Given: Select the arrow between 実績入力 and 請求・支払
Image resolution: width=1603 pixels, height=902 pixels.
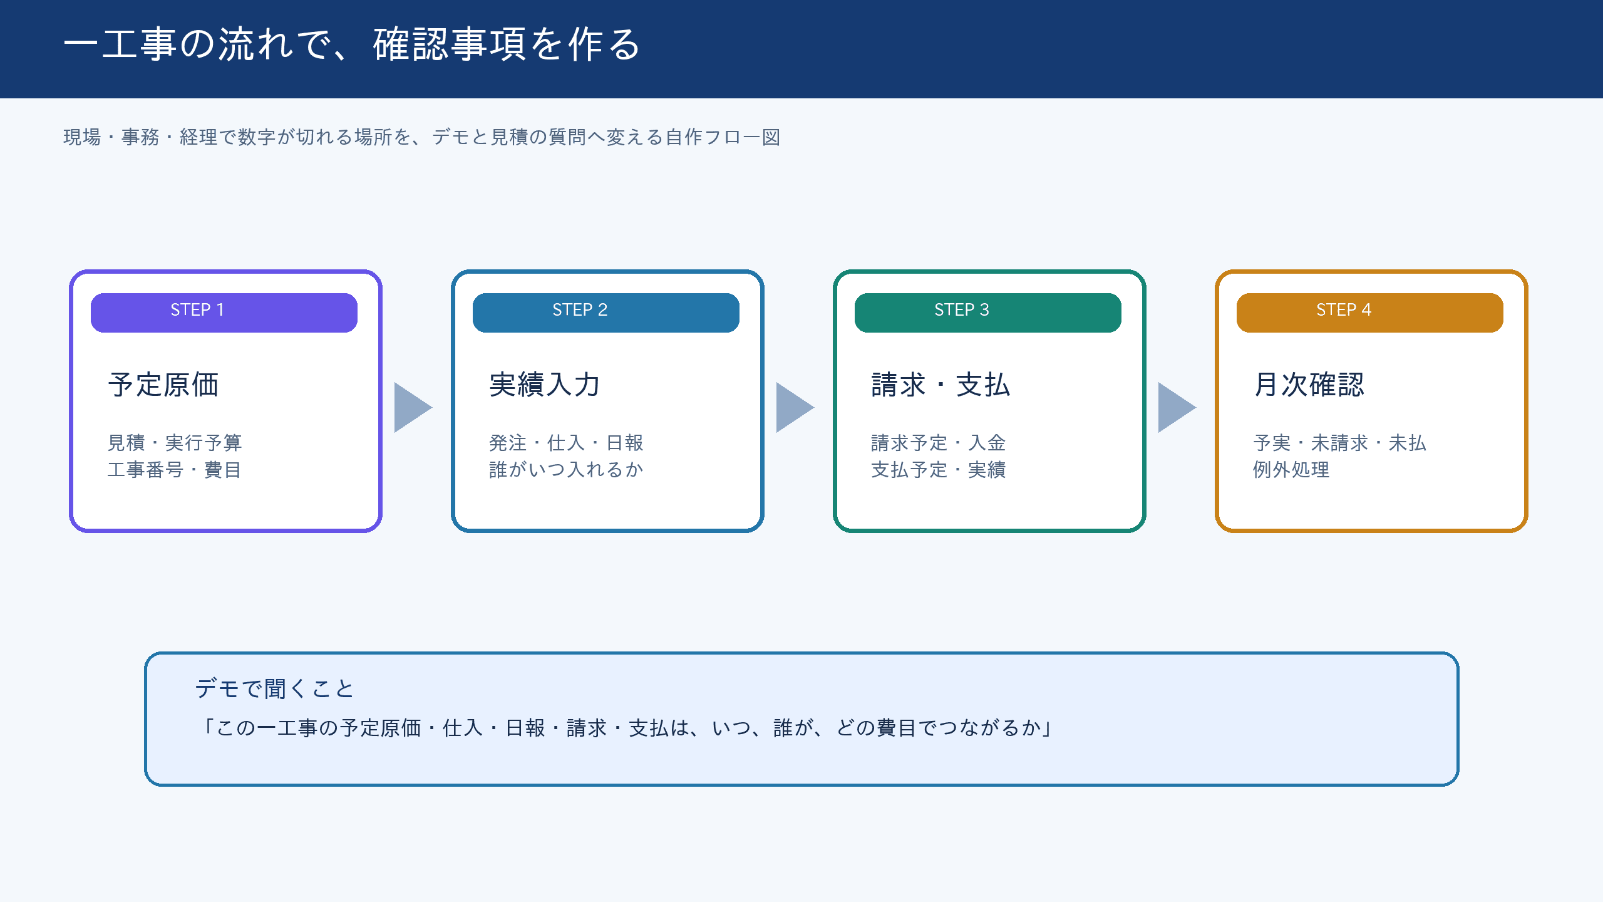Looking at the screenshot, I should click(795, 407).
